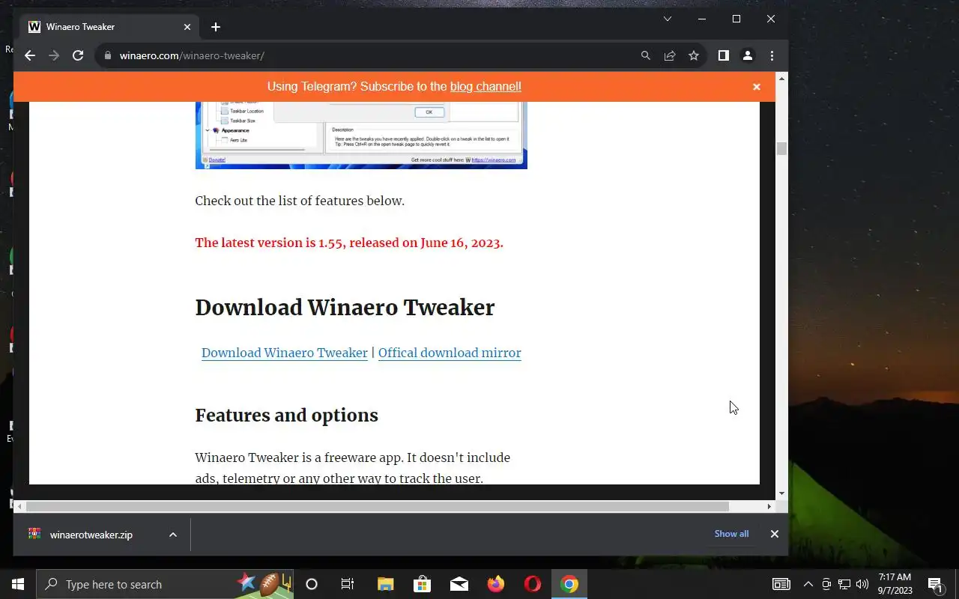This screenshot has height=599, width=959.
Task: Launch Opera from the taskbar
Action: (x=533, y=584)
